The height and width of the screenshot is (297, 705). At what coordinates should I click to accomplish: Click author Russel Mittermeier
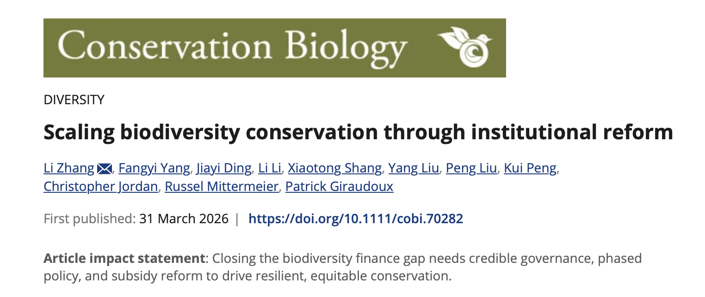point(222,187)
